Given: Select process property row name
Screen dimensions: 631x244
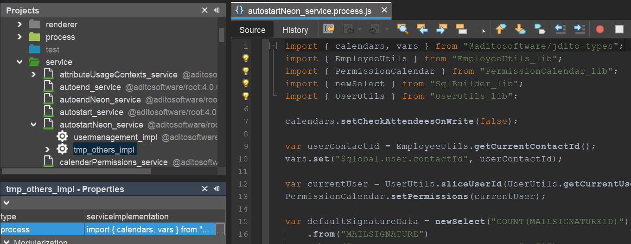Looking at the screenshot, I should [x=42, y=229].
